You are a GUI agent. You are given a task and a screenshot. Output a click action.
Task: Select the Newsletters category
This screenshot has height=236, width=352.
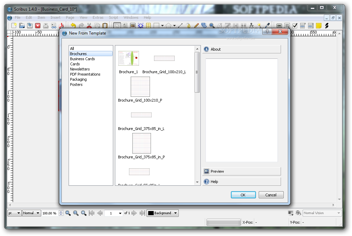click(80, 69)
